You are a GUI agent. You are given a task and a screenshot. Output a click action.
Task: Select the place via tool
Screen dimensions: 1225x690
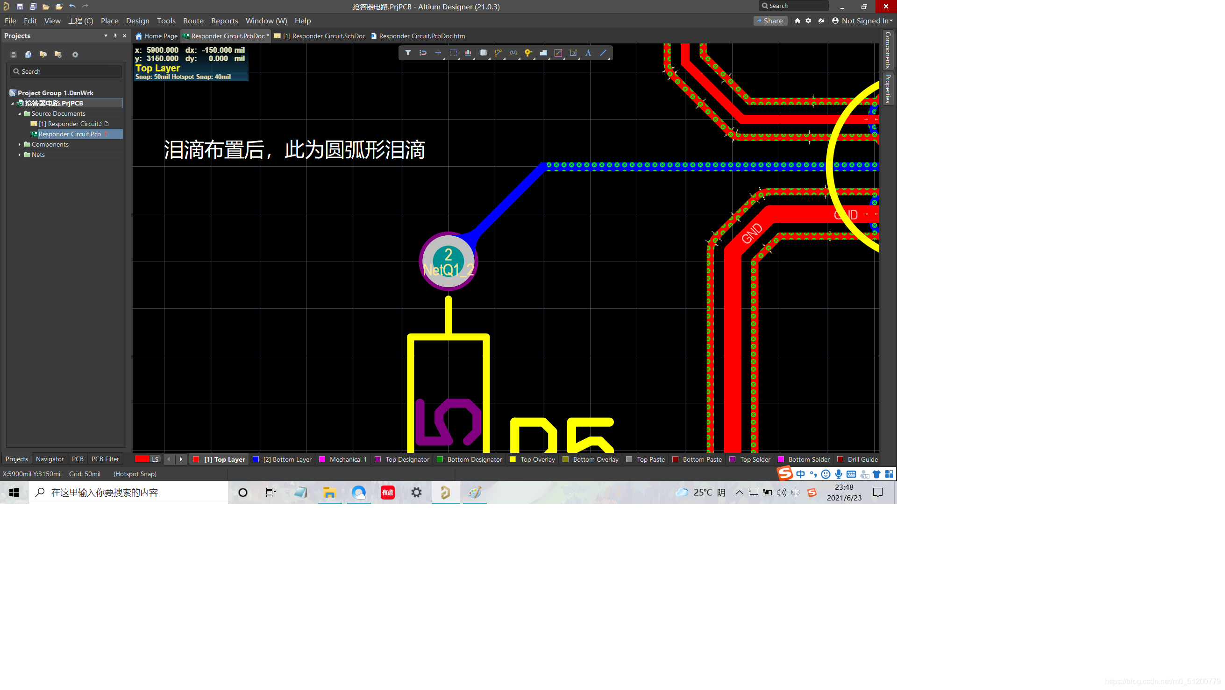click(x=528, y=53)
